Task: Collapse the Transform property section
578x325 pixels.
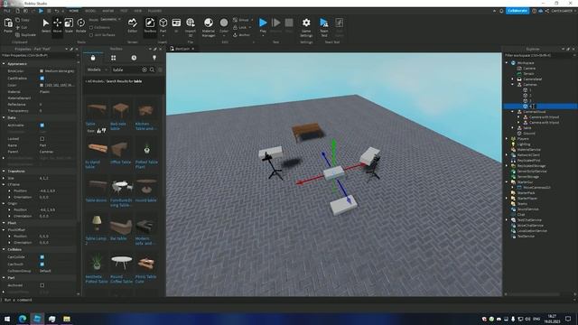Action: (4, 171)
